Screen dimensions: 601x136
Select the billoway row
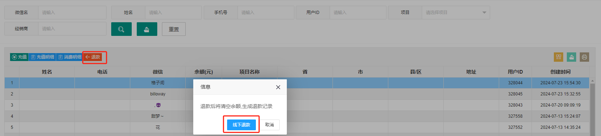pyautogui.click(x=297, y=94)
